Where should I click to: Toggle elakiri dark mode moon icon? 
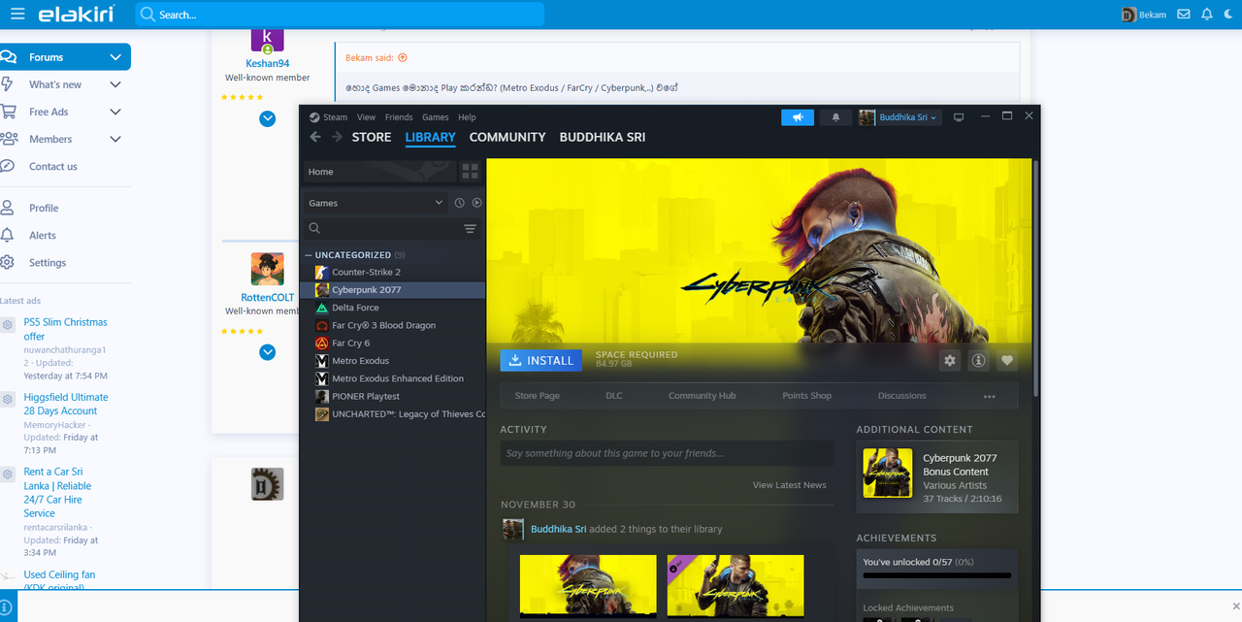tap(1229, 15)
